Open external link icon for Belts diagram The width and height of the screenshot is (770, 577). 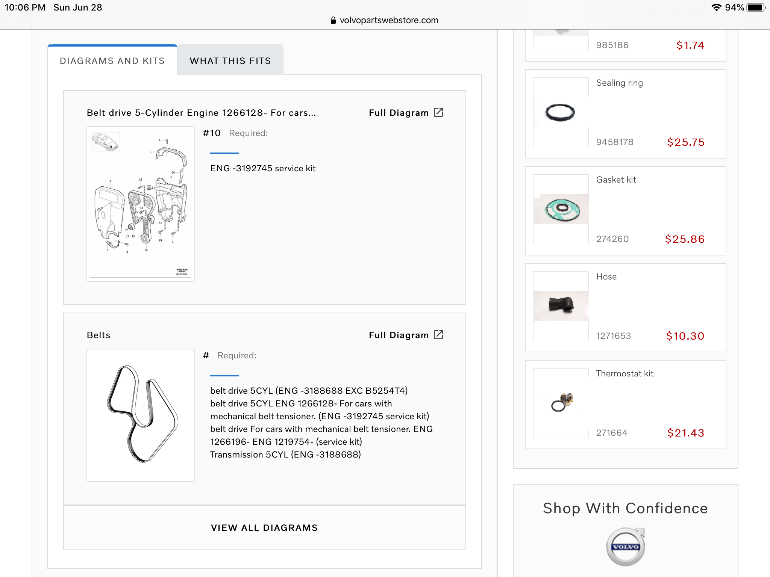tap(438, 335)
